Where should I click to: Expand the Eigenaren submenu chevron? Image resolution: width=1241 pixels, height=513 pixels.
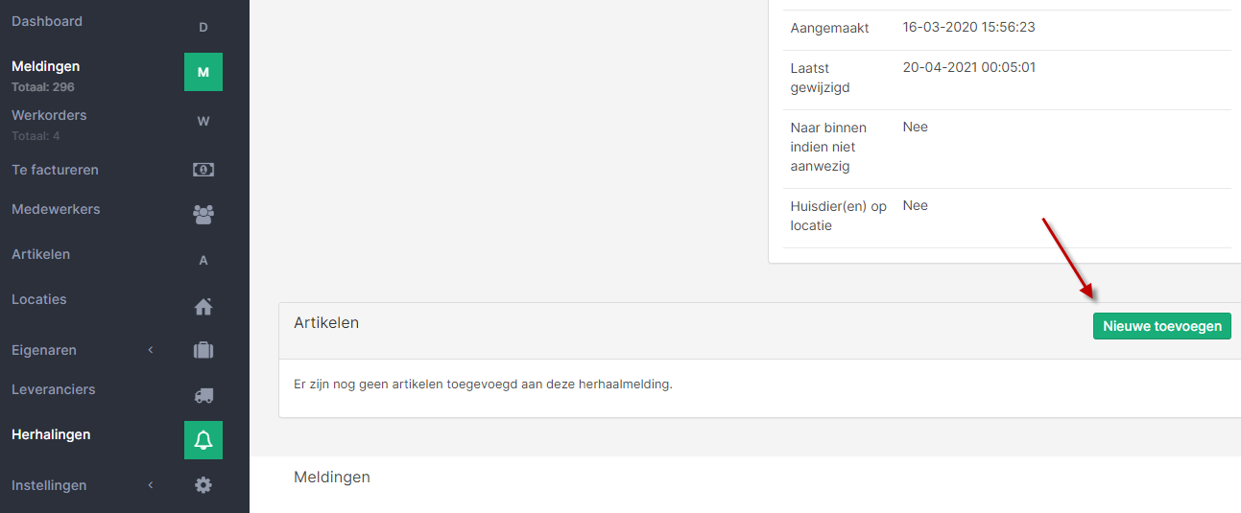point(151,350)
